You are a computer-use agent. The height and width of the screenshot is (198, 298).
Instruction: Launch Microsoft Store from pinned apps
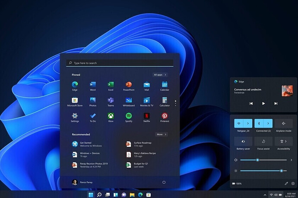click(75, 102)
